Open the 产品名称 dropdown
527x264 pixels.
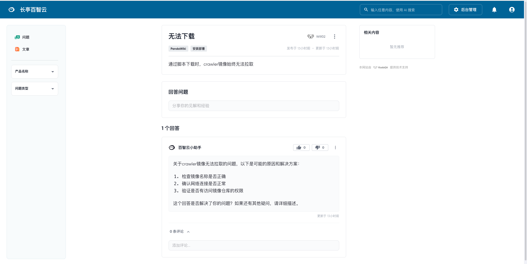pyautogui.click(x=35, y=72)
